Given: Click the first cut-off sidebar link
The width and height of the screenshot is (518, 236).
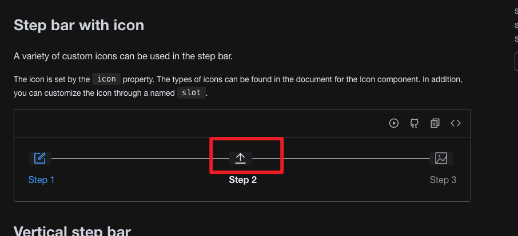Looking at the screenshot, I should [516, 10].
